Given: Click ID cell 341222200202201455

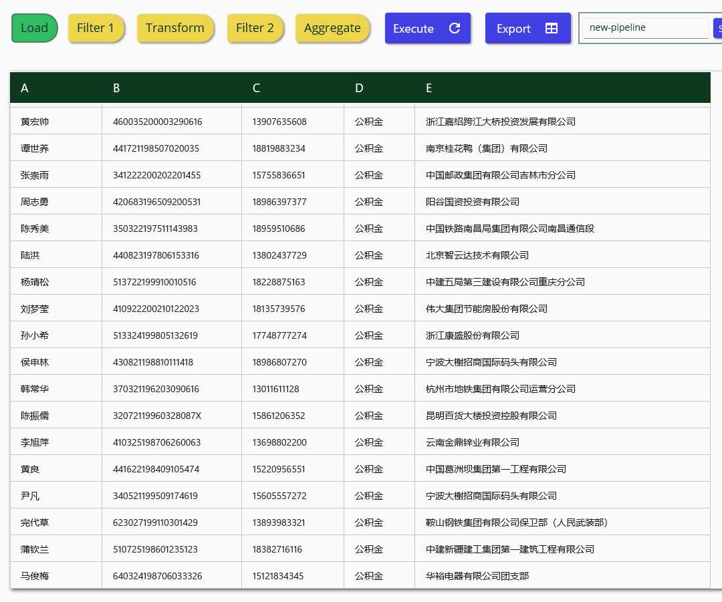Looking at the screenshot, I should pos(172,175).
